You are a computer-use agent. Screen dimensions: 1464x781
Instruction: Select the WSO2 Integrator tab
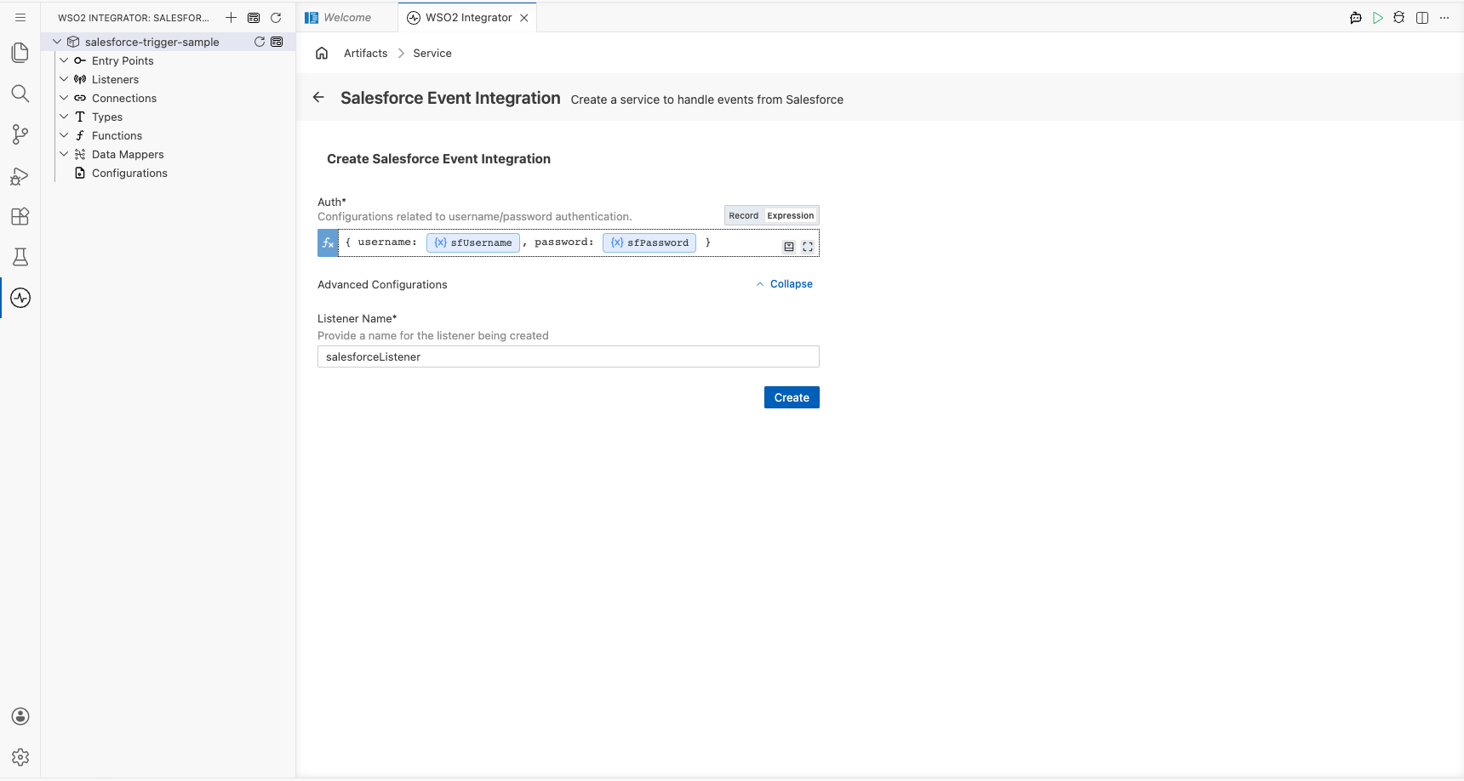click(x=468, y=17)
